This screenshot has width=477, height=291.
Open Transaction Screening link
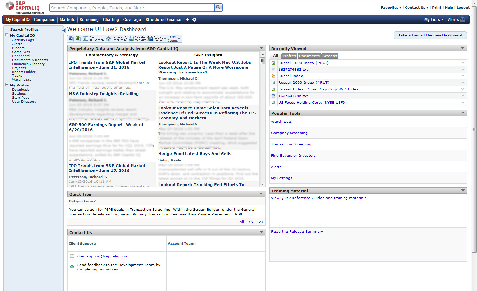pyautogui.click(x=291, y=144)
